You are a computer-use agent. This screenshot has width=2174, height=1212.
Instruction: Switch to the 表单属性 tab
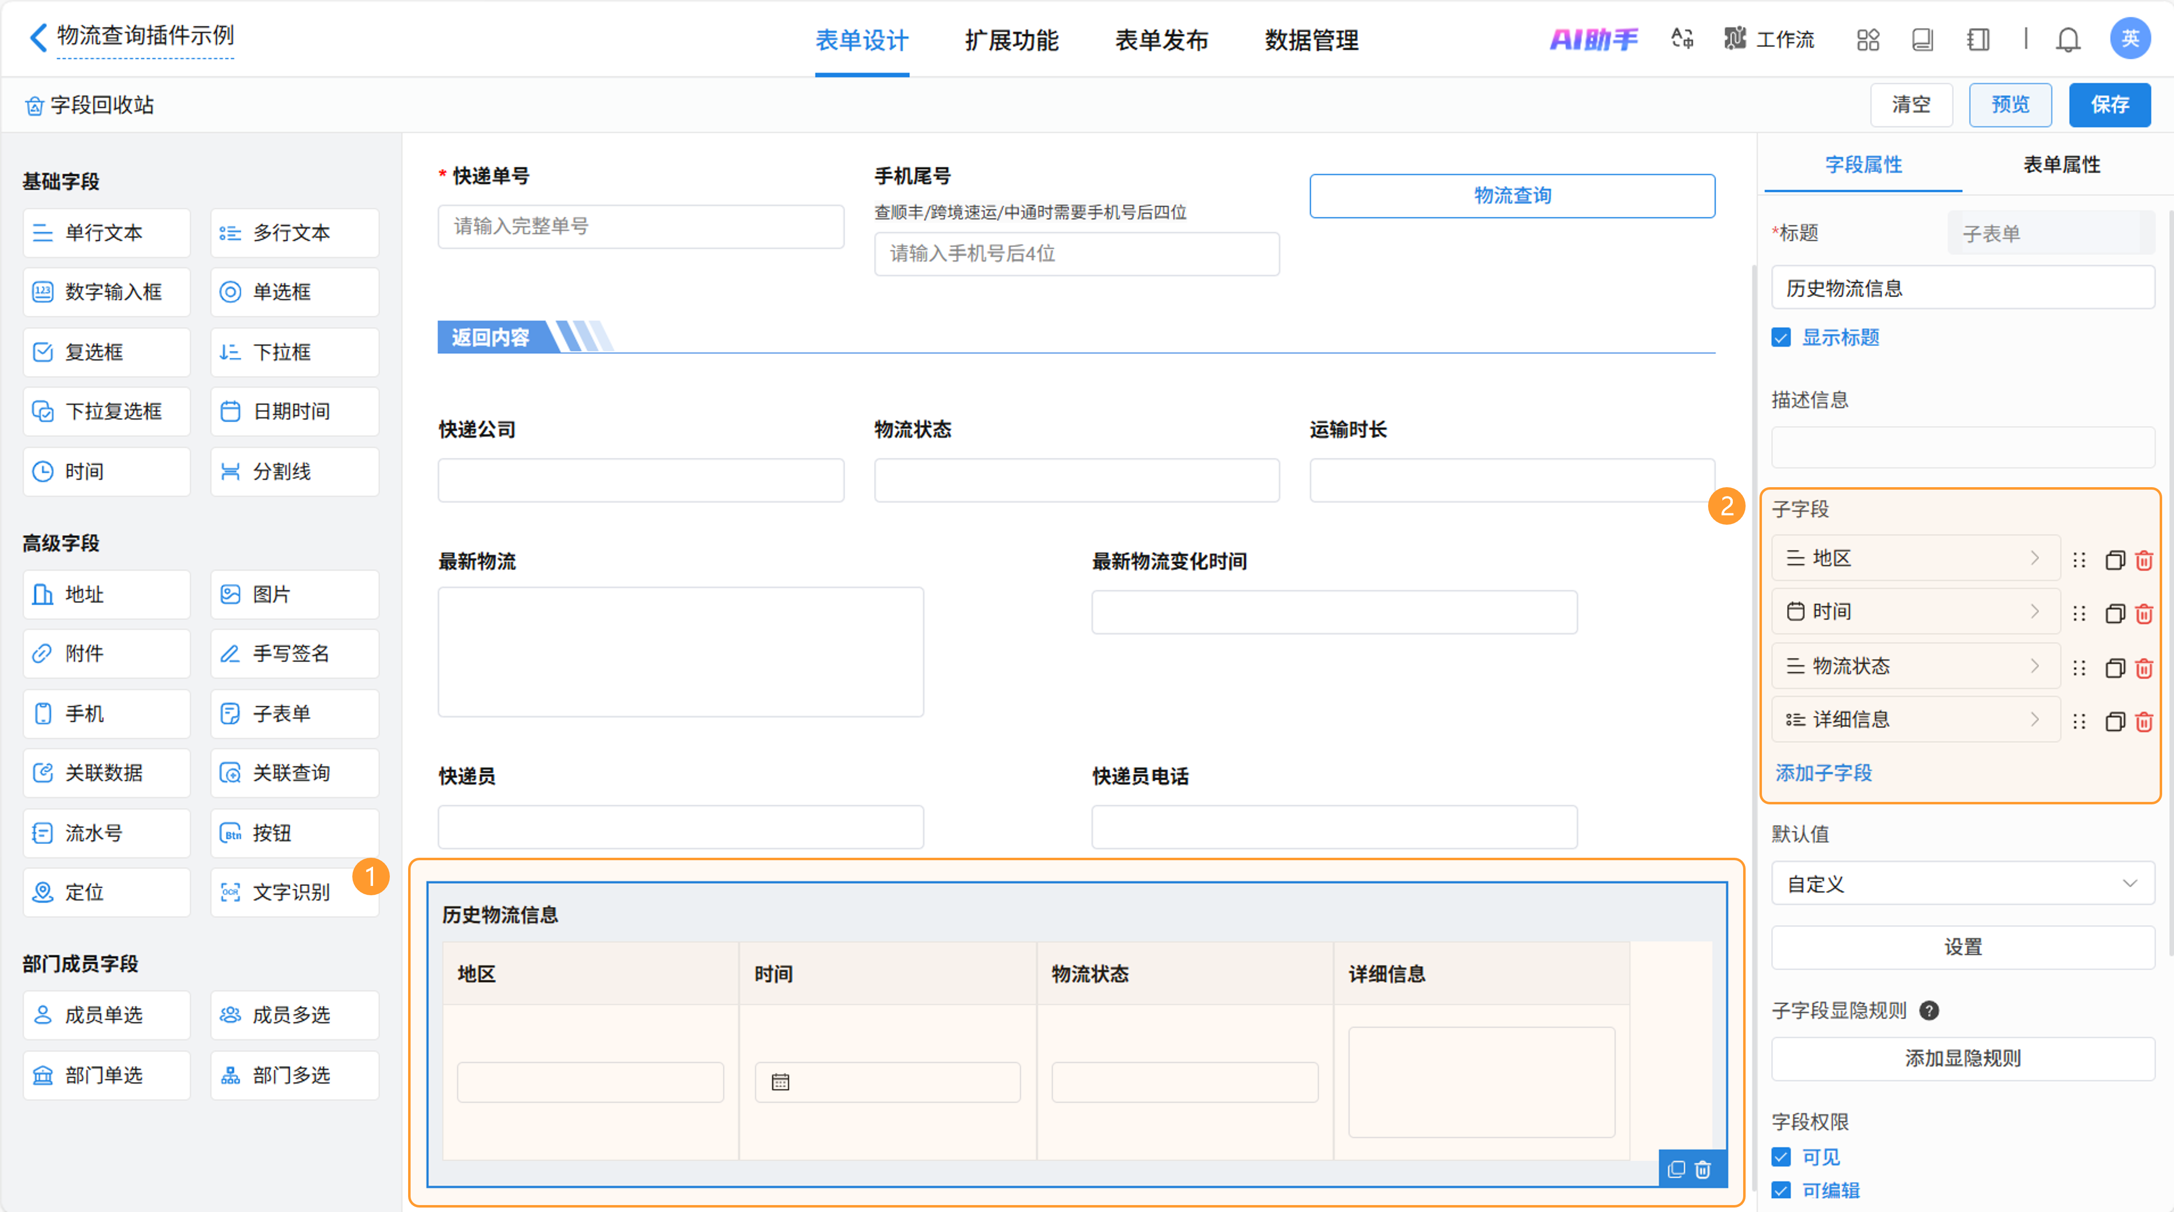coord(2060,165)
